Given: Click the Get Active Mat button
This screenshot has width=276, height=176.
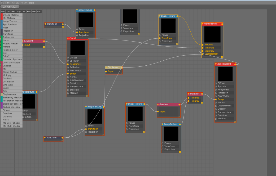Looking at the screenshot, I should tap(10, 7).
